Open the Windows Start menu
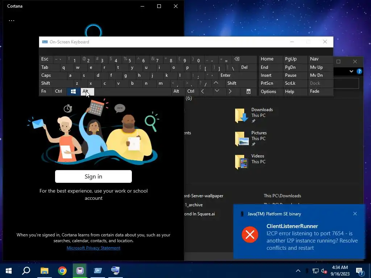Screen dimensions: 371x278 click(9, 271)
